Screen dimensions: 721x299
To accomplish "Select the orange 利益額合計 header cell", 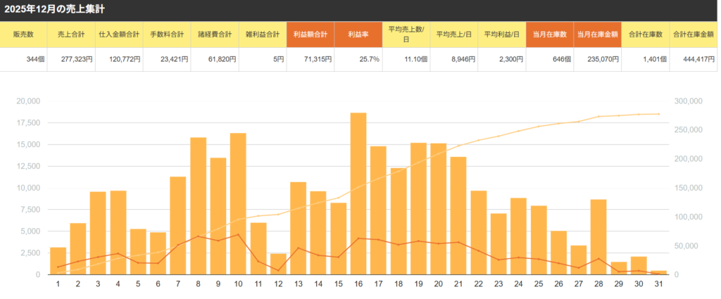I will coord(310,35).
